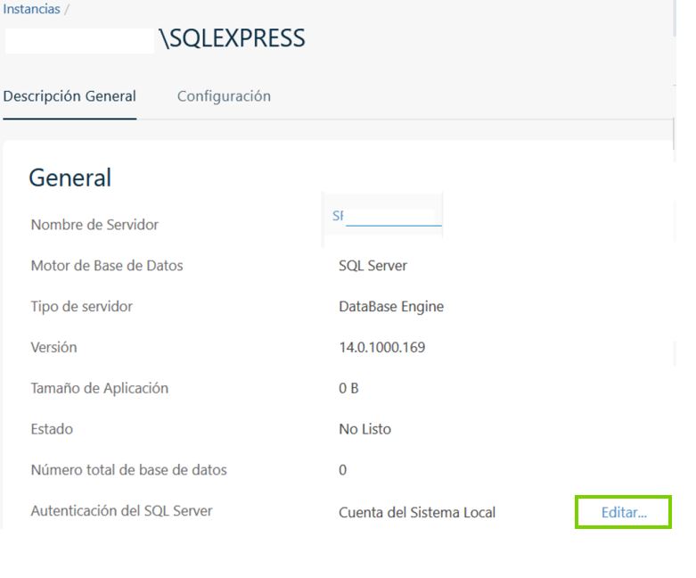Select the database count value 0

tap(343, 470)
